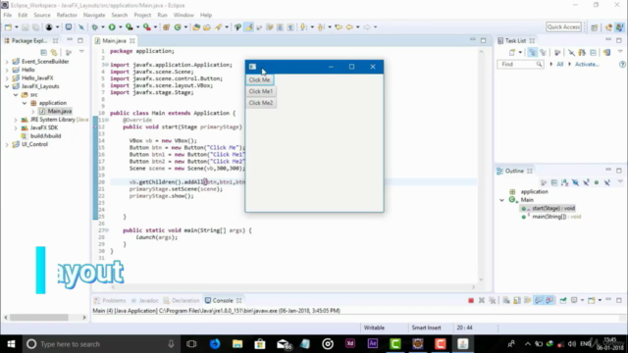Toggle Hide Non-Public Members green dot icon
Screen dimensions: 628x353
click(x=597, y=182)
